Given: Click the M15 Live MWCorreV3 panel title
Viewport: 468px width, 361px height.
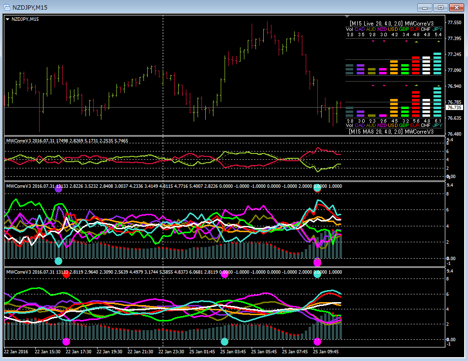Looking at the screenshot, I should click(x=391, y=23).
